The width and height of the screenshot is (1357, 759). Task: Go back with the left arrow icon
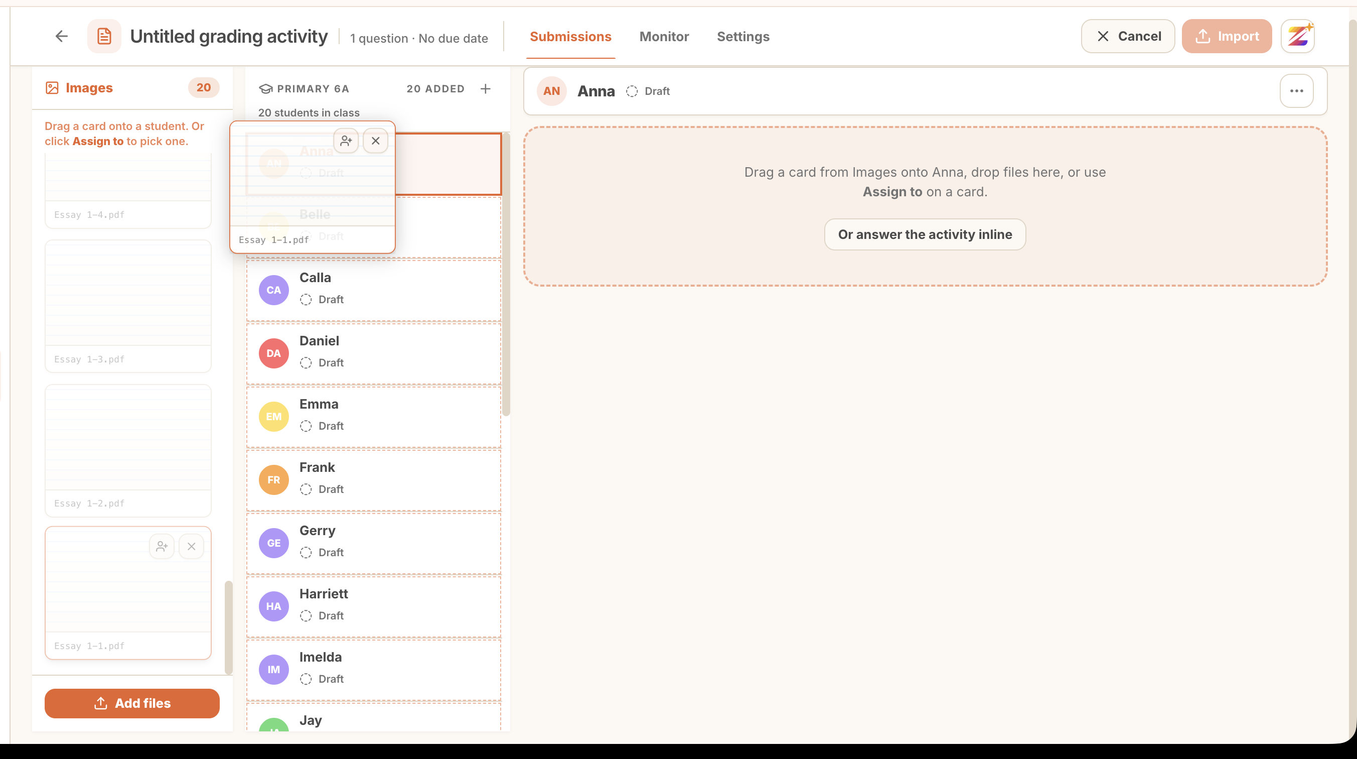pos(62,36)
